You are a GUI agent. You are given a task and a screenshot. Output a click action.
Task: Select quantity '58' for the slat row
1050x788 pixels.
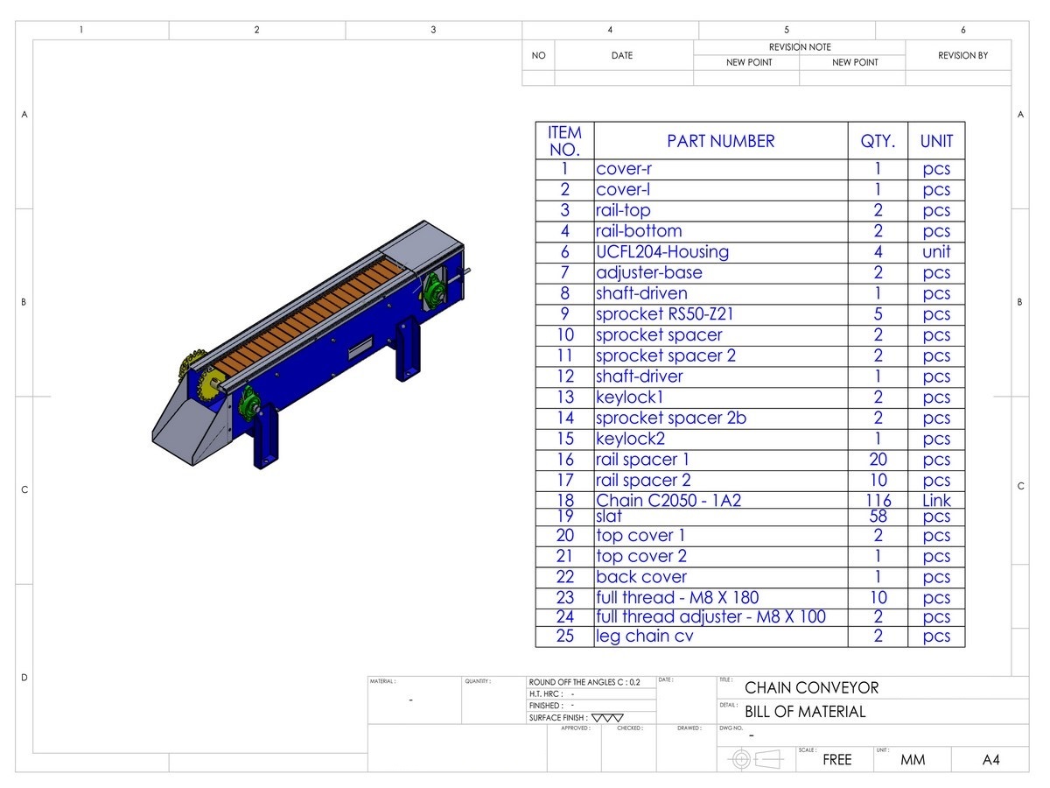[878, 517]
